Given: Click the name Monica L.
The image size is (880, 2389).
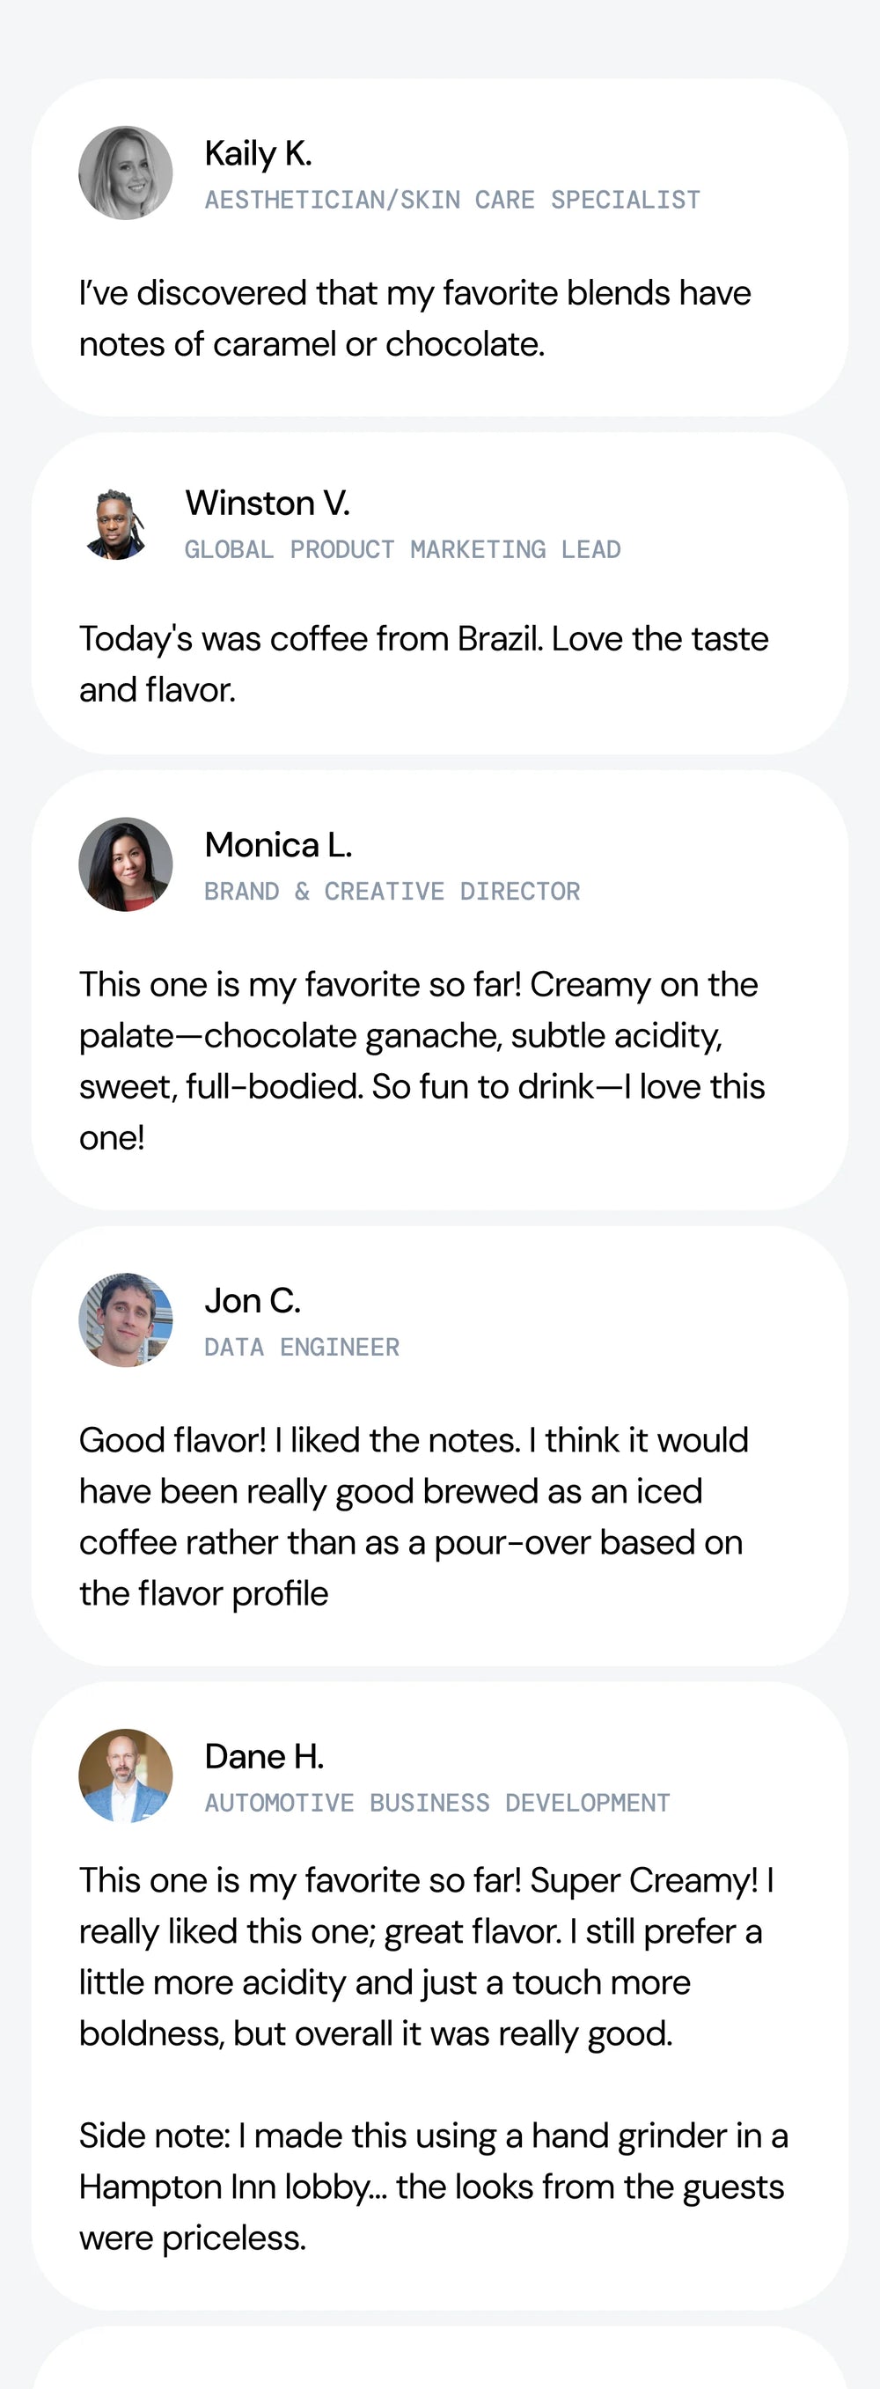Looking at the screenshot, I should (278, 845).
